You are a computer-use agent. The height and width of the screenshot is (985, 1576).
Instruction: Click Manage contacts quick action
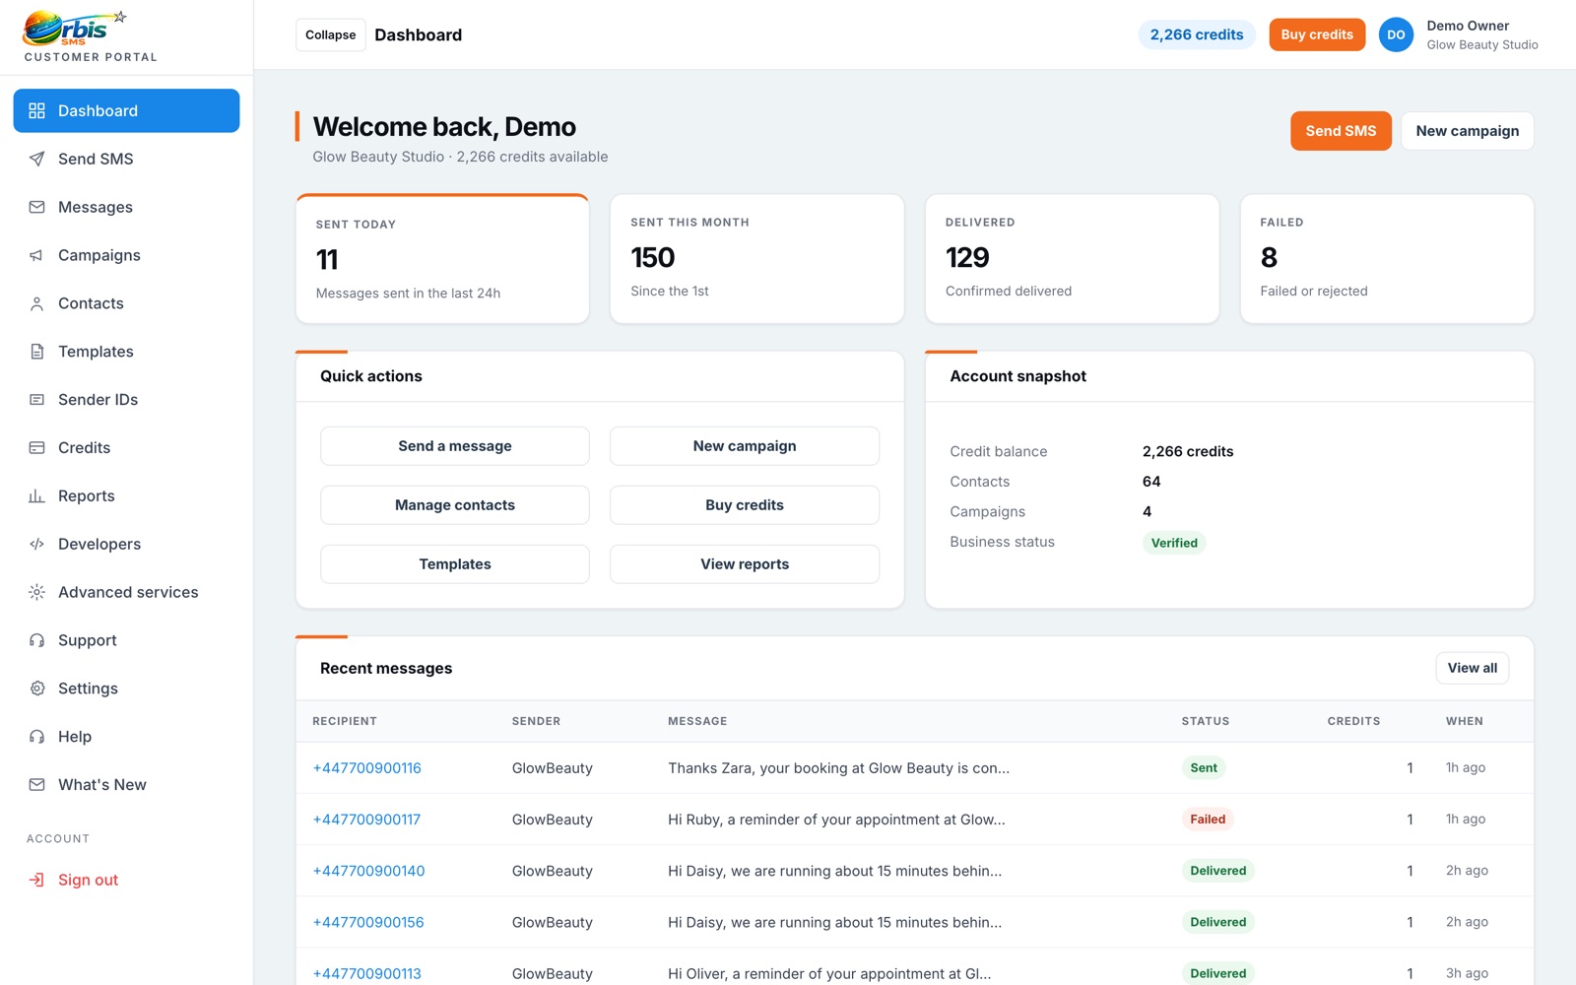tap(455, 505)
